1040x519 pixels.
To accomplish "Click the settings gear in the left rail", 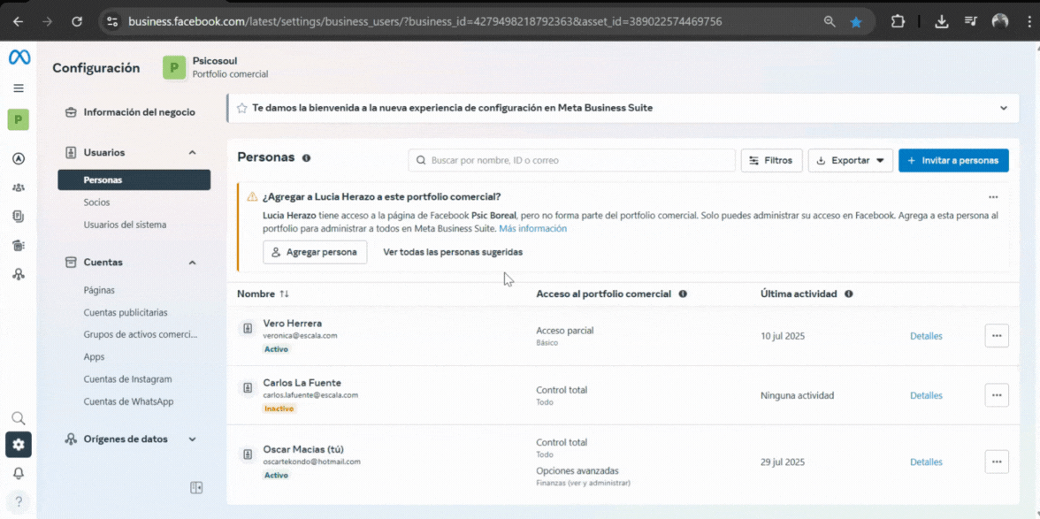I will click(19, 445).
